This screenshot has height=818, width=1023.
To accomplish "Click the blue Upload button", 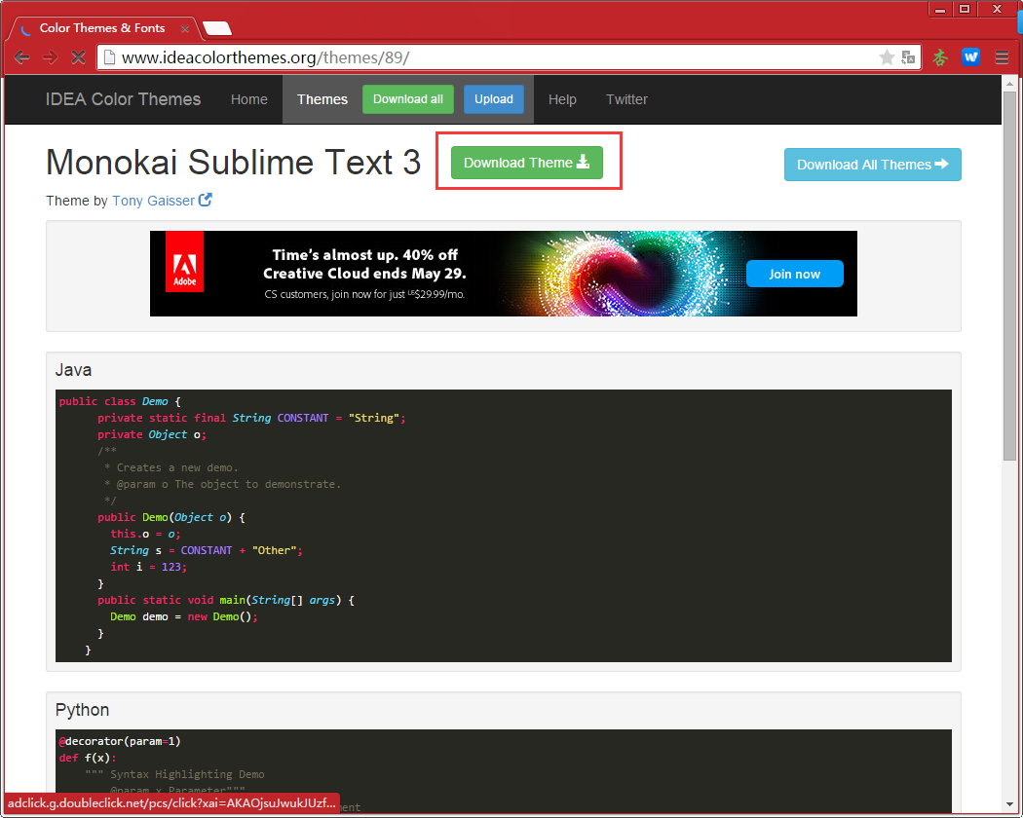I will [494, 99].
